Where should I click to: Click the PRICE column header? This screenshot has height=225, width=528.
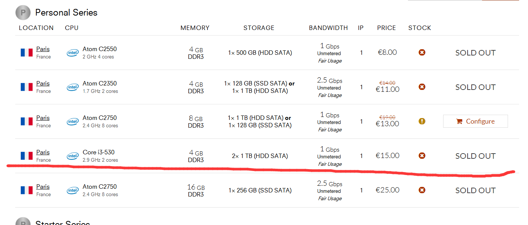386,28
